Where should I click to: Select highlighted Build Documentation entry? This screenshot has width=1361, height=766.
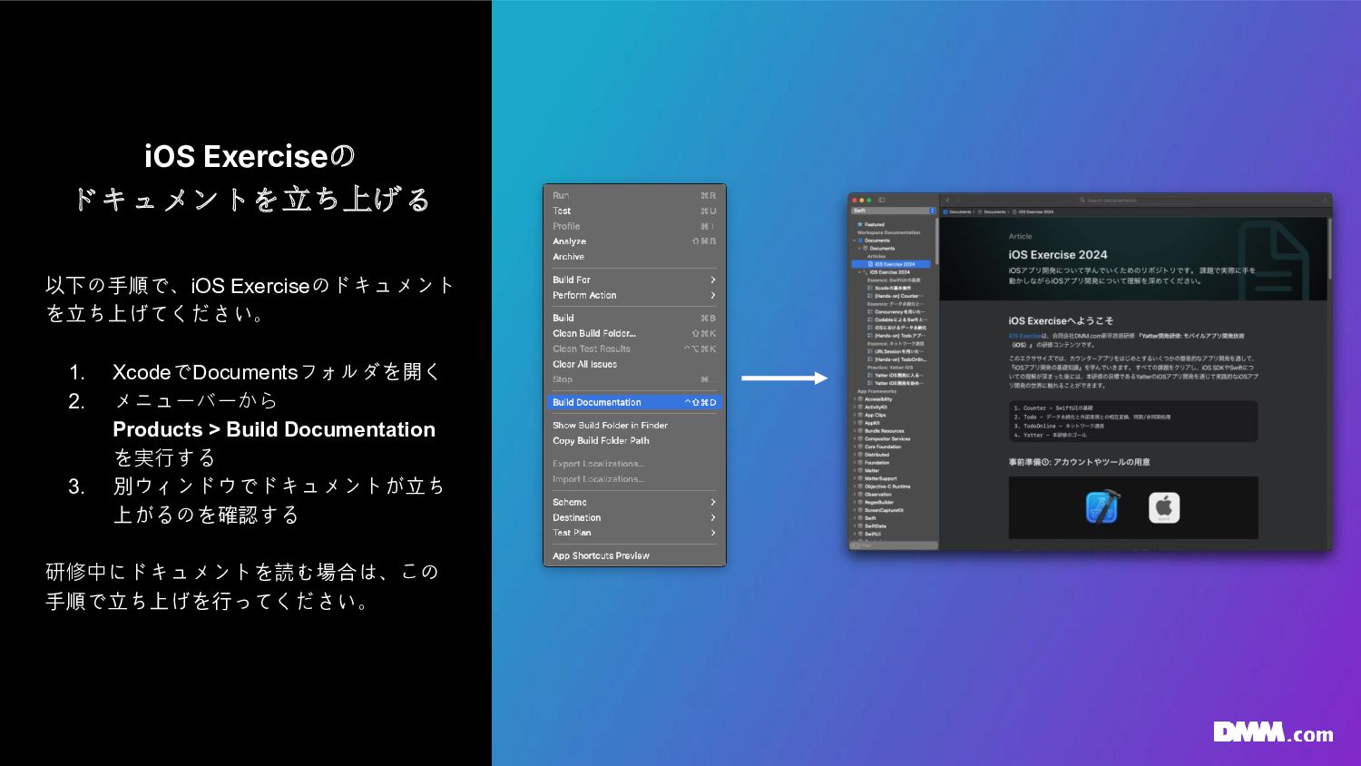(634, 402)
